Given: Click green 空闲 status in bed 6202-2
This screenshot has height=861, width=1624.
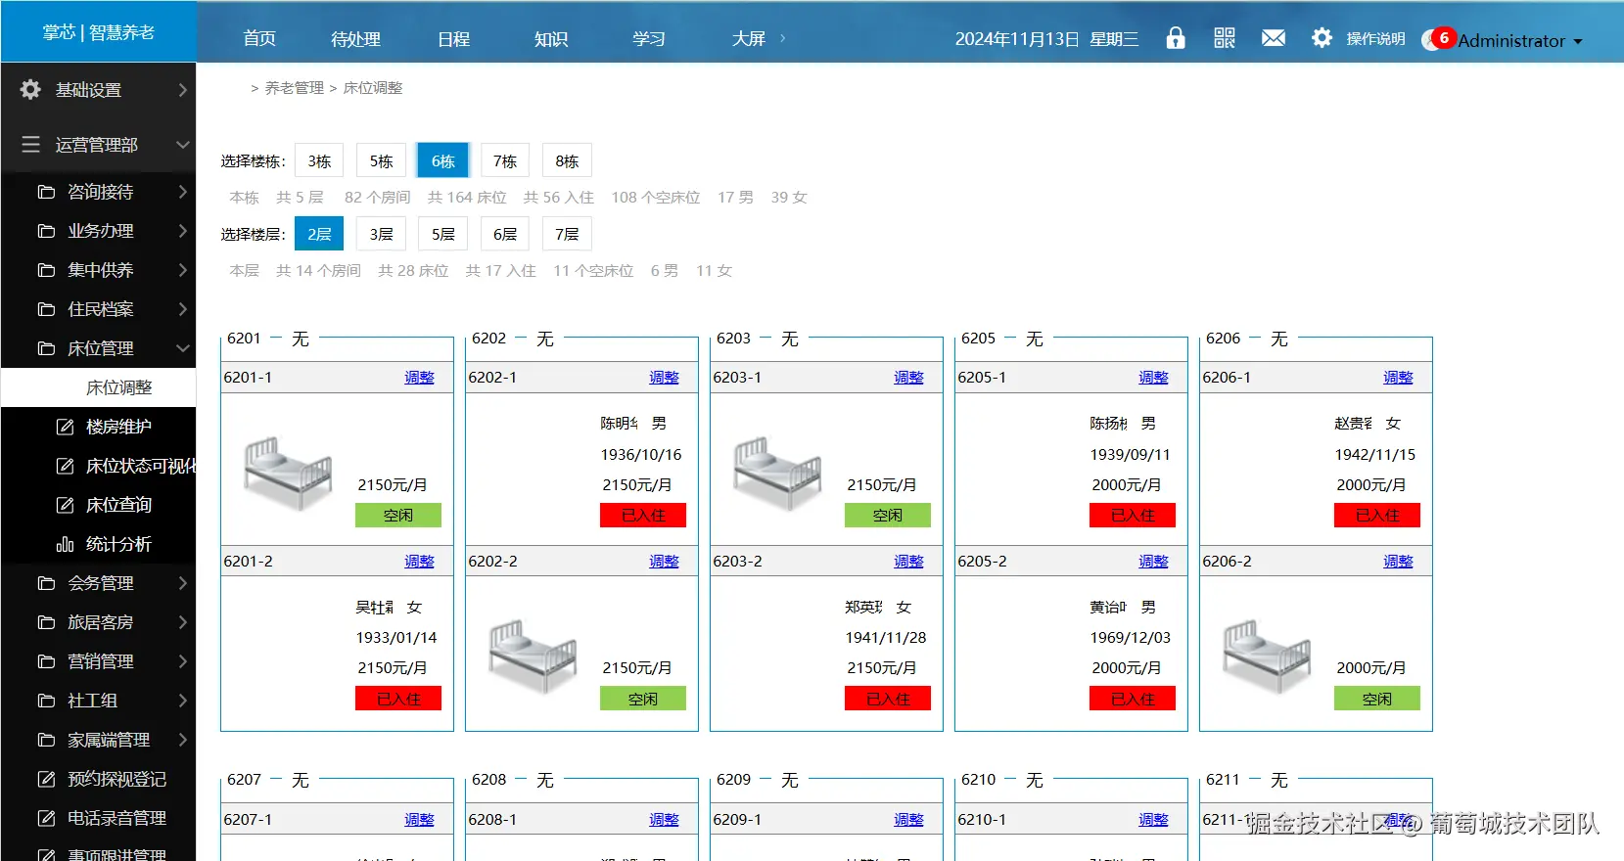Looking at the screenshot, I should [643, 699].
